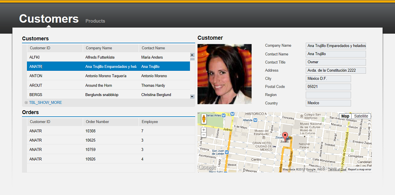This screenshot has width=395, height=195.
Task: Open Terms of Use map link
Action: (337, 169)
